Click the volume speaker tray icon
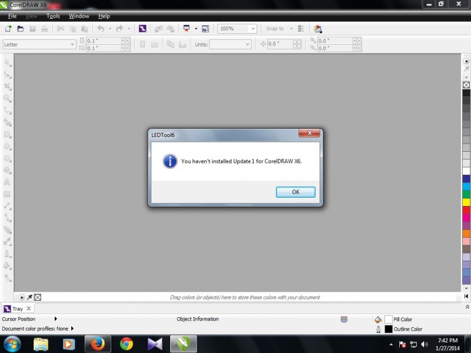Viewport: 471px width, 353px height. click(424, 344)
